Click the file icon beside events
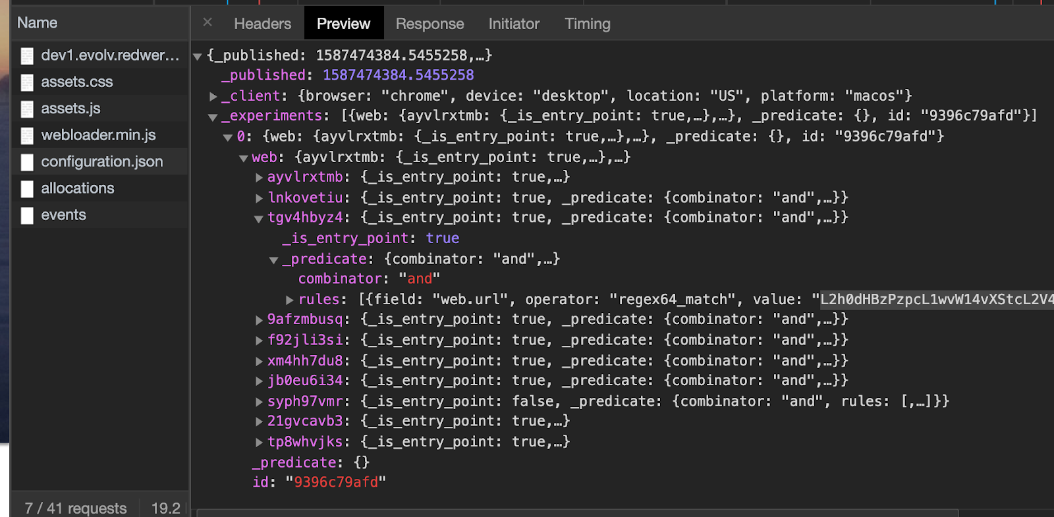 tap(27, 215)
